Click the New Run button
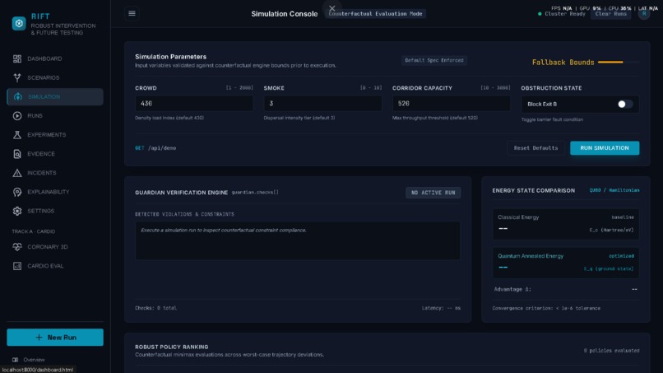The image size is (663, 373). pos(55,338)
